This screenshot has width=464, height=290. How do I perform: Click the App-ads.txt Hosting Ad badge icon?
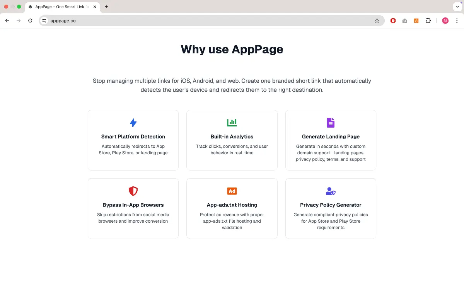232,191
